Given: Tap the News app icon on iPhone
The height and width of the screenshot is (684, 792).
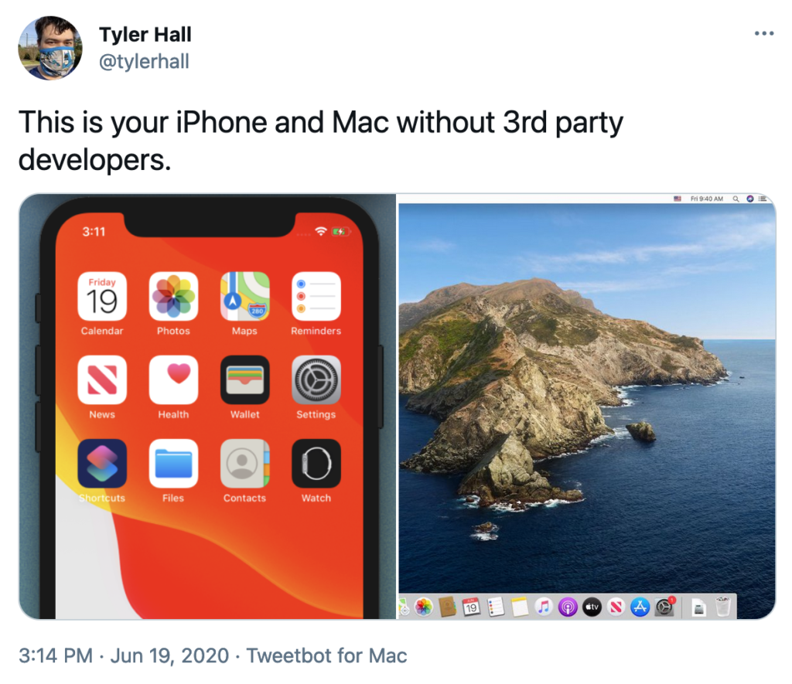Looking at the screenshot, I should pos(102,380).
